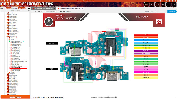Go forward with the right arrow icon
177x99 pixels.
pos(64,12)
